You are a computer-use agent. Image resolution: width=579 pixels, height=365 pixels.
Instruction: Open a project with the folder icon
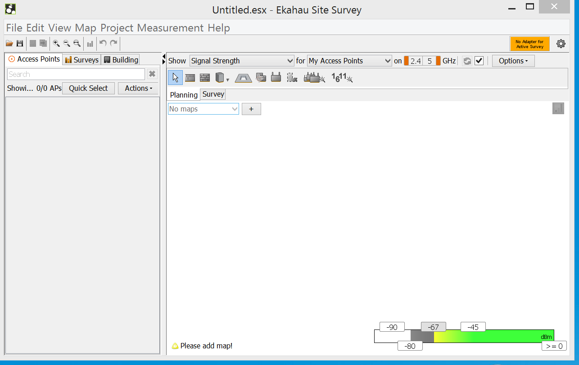9,44
